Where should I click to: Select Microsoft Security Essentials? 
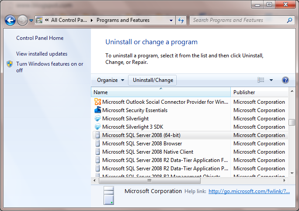point(190,110)
